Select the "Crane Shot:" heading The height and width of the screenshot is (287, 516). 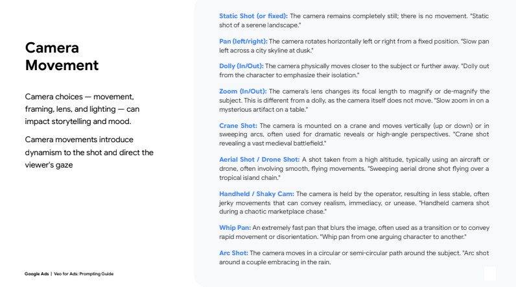tap(239, 125)
